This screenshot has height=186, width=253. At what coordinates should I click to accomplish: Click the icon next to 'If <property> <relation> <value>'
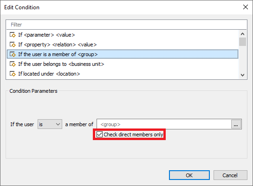[x=13, y=45]
